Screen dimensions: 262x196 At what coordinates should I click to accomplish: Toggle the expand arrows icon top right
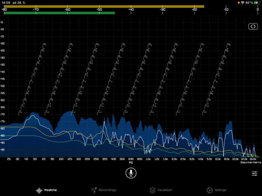(253, 27)
